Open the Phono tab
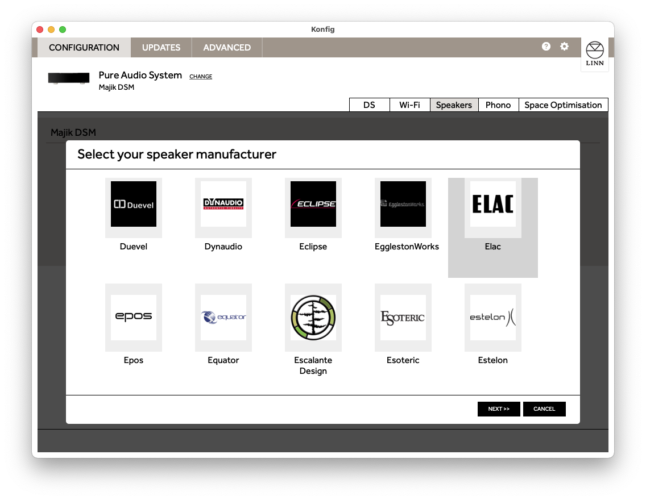The image size is (646, 500). pos(498,105)
